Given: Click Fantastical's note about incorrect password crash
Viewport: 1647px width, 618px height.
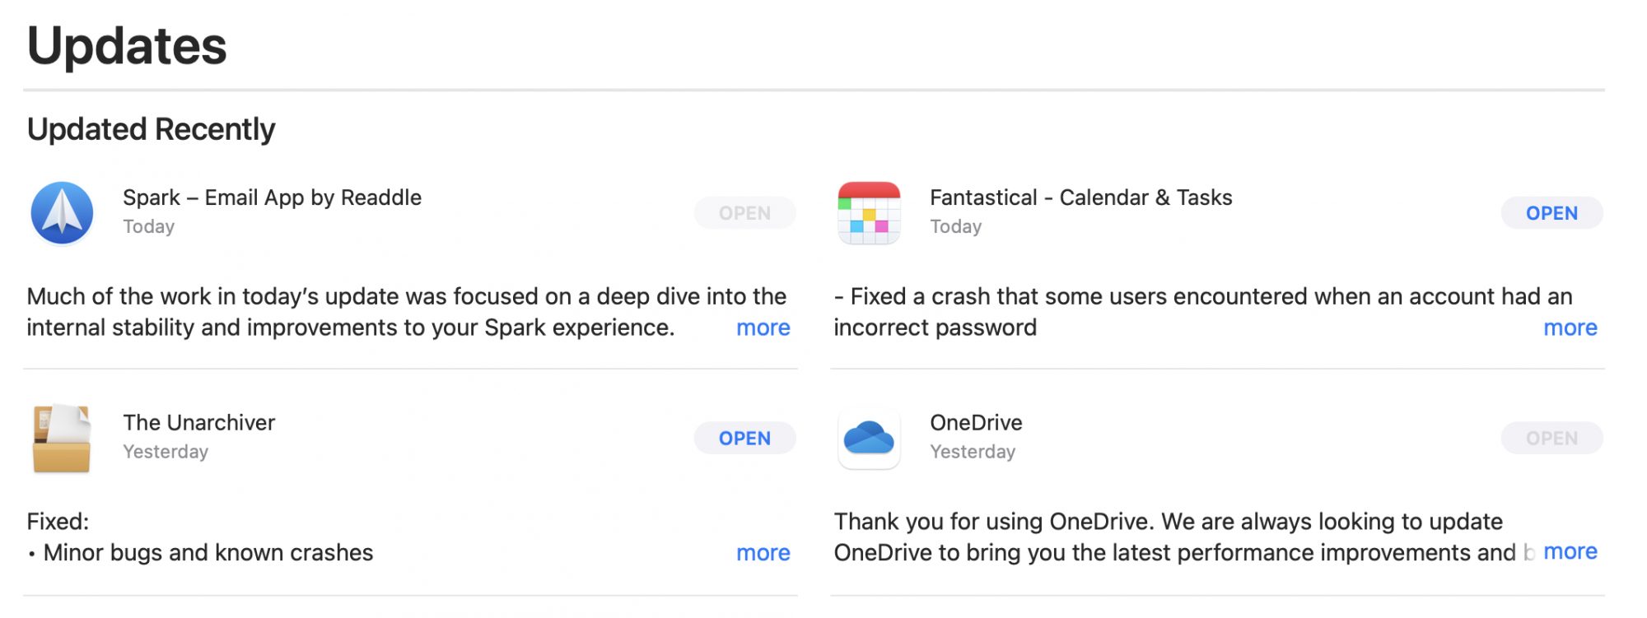Looking at the screenshot, I should tap(1203, 312).
